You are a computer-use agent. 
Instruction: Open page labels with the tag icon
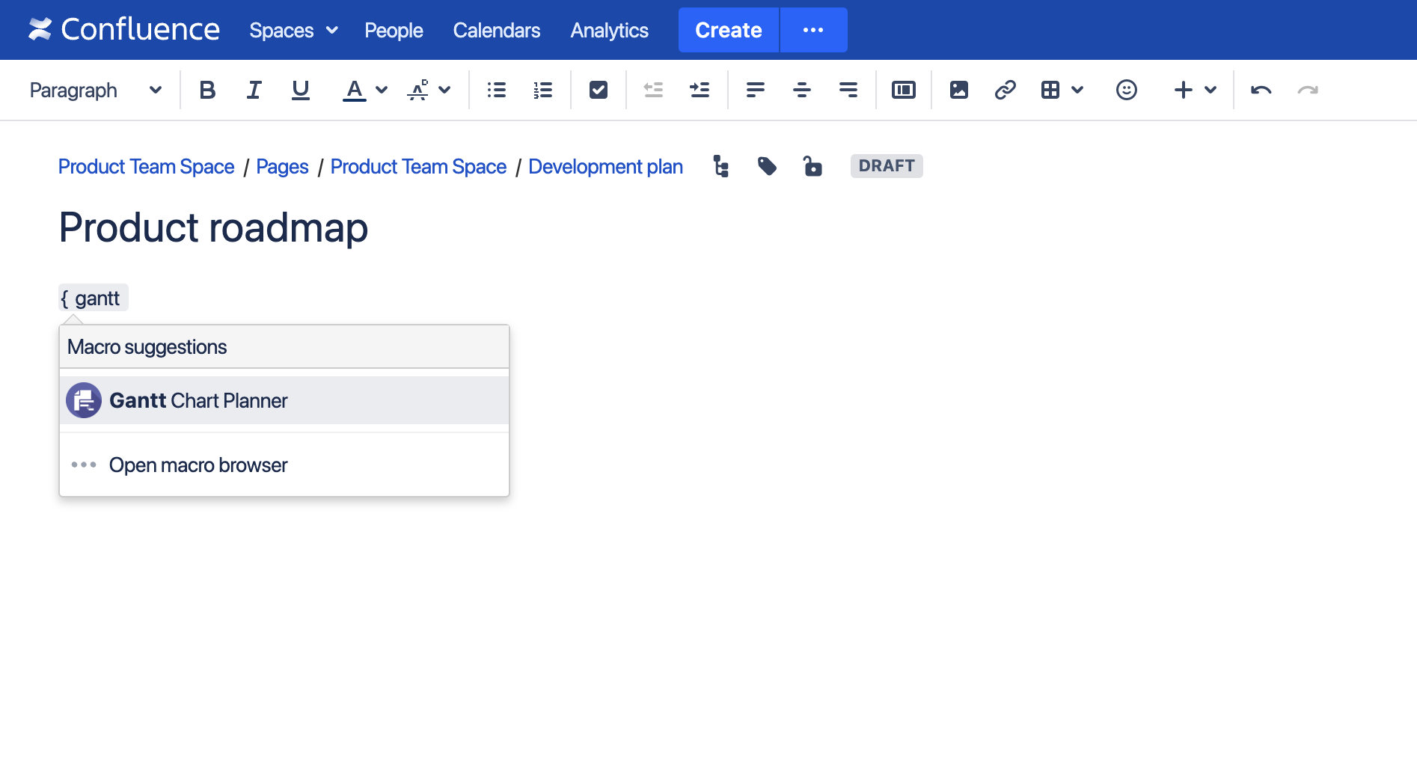[767, 166]
